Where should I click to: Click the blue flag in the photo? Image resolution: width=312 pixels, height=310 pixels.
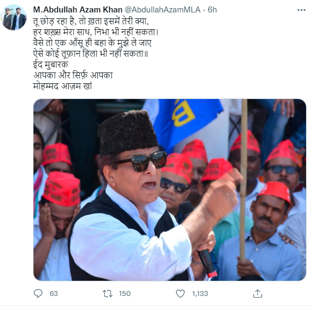(x=184, y=121)
